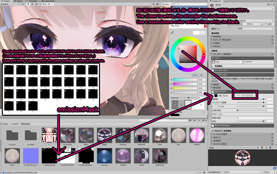Uncheck the 発光テクスチャ checkbox
The height and width of the screenshot is (174, 277).
click(213, 92)
